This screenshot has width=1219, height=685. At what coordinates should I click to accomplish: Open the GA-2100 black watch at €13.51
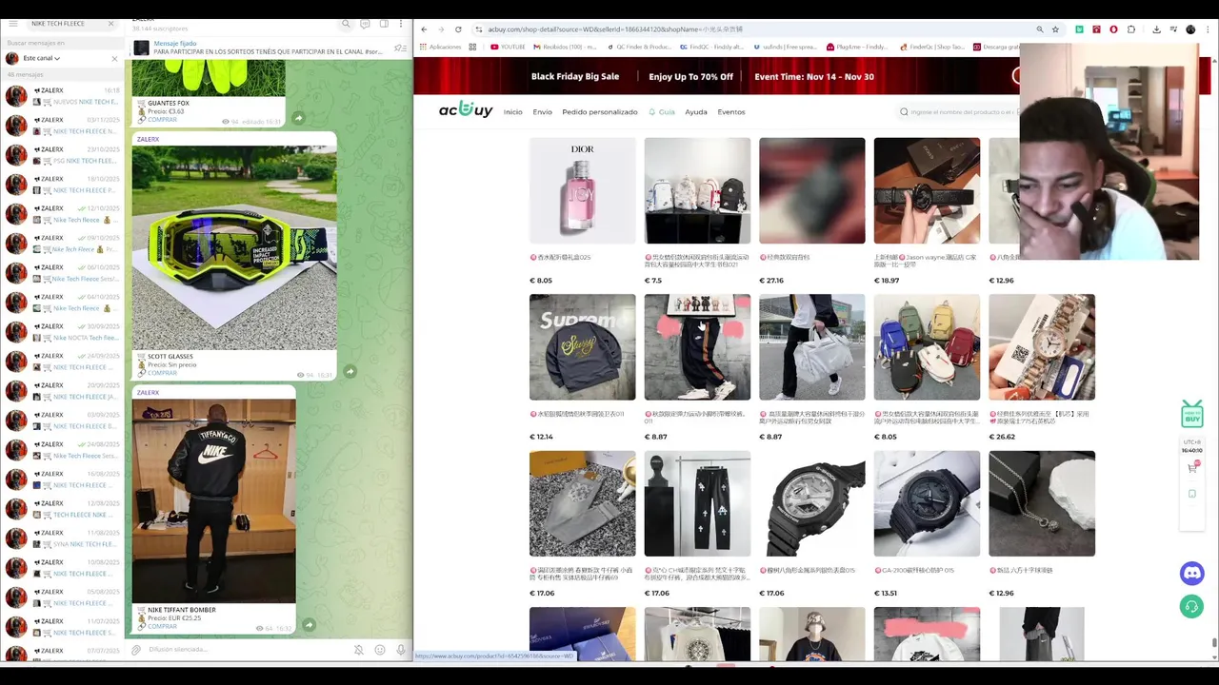(x=927, y=503)
